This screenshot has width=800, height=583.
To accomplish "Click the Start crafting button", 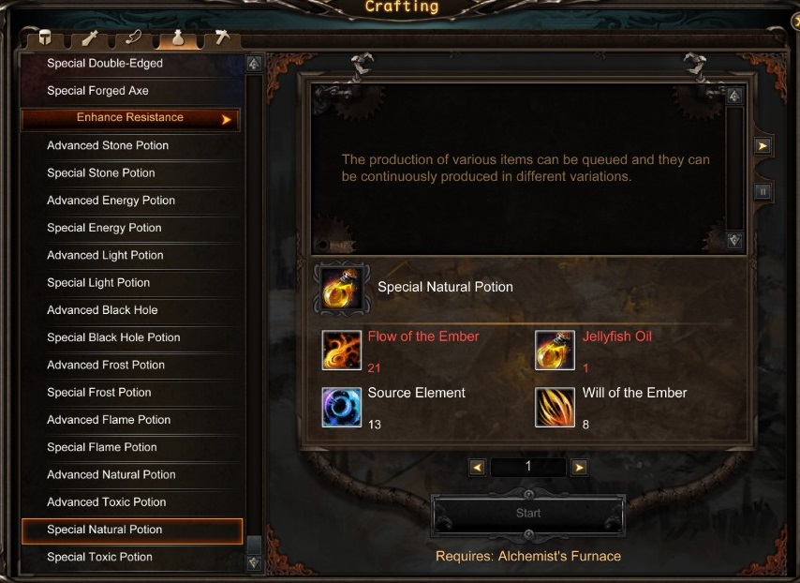I will (x=528, y=514).
